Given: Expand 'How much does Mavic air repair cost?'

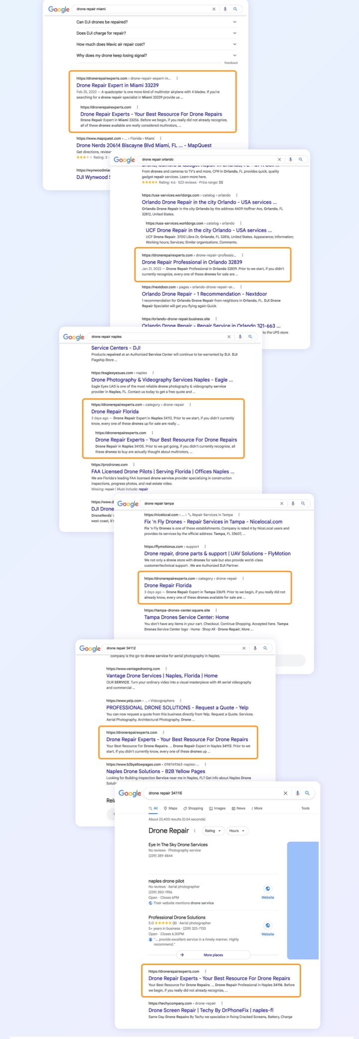Looking at the screenshot, I should point(156,44).
